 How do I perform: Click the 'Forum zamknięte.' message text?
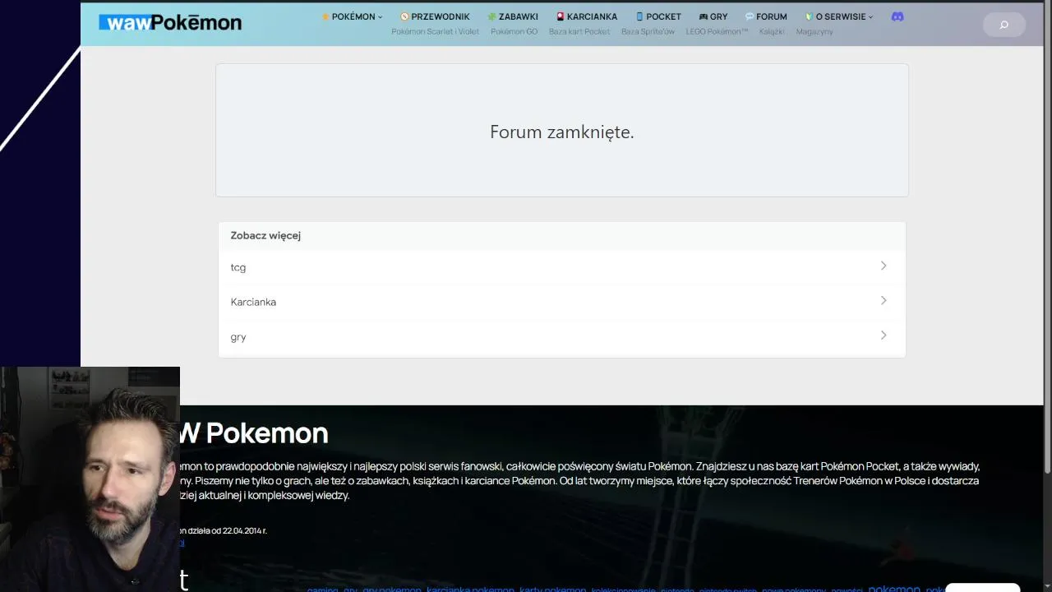tap(562, 132)
